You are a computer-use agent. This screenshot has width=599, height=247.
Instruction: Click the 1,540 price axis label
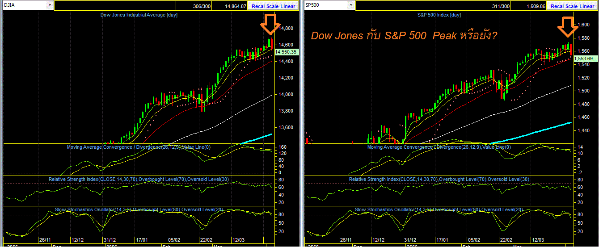(584, 64)
